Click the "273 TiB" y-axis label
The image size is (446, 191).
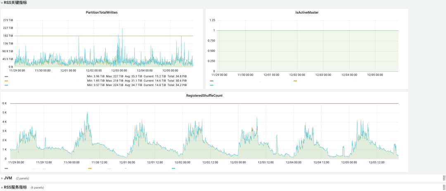coord(8,20)
